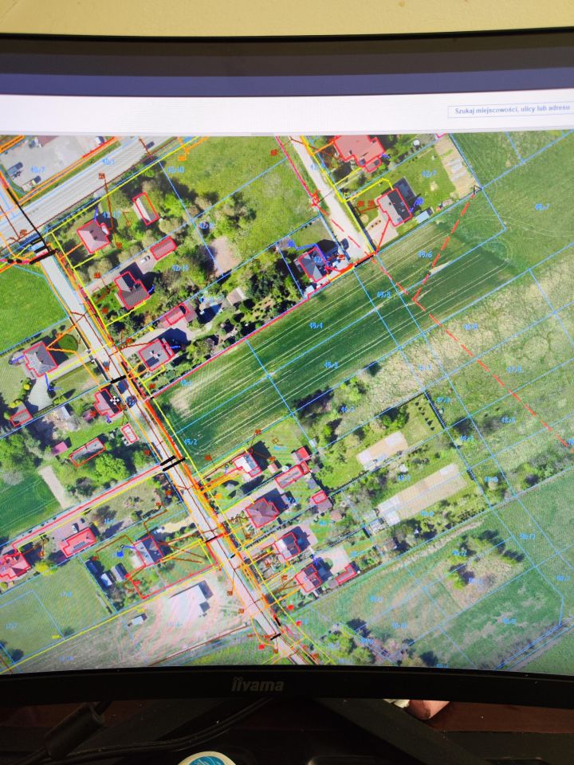The width and height of the screenshot is (574, 765).
Task: Select parcel label 45/5 on the map
Action: coord(383,294)
